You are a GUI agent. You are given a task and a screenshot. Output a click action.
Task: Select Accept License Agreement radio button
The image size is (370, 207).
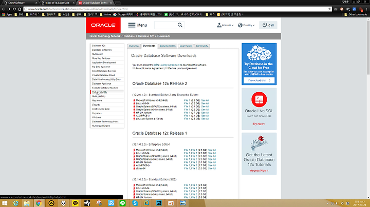134,68
